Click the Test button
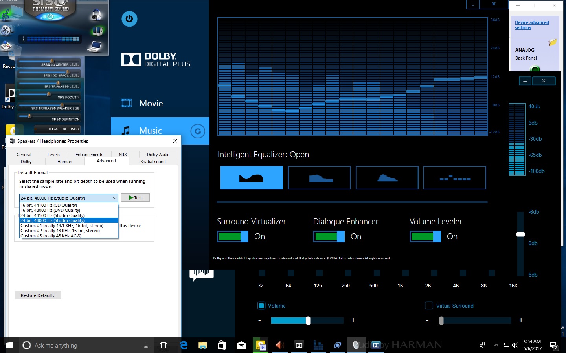 [135, 198]
